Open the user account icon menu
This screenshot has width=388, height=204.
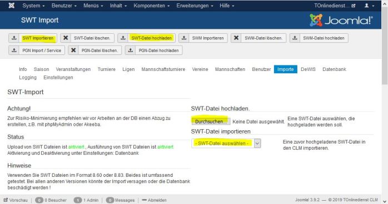[369, 6]
